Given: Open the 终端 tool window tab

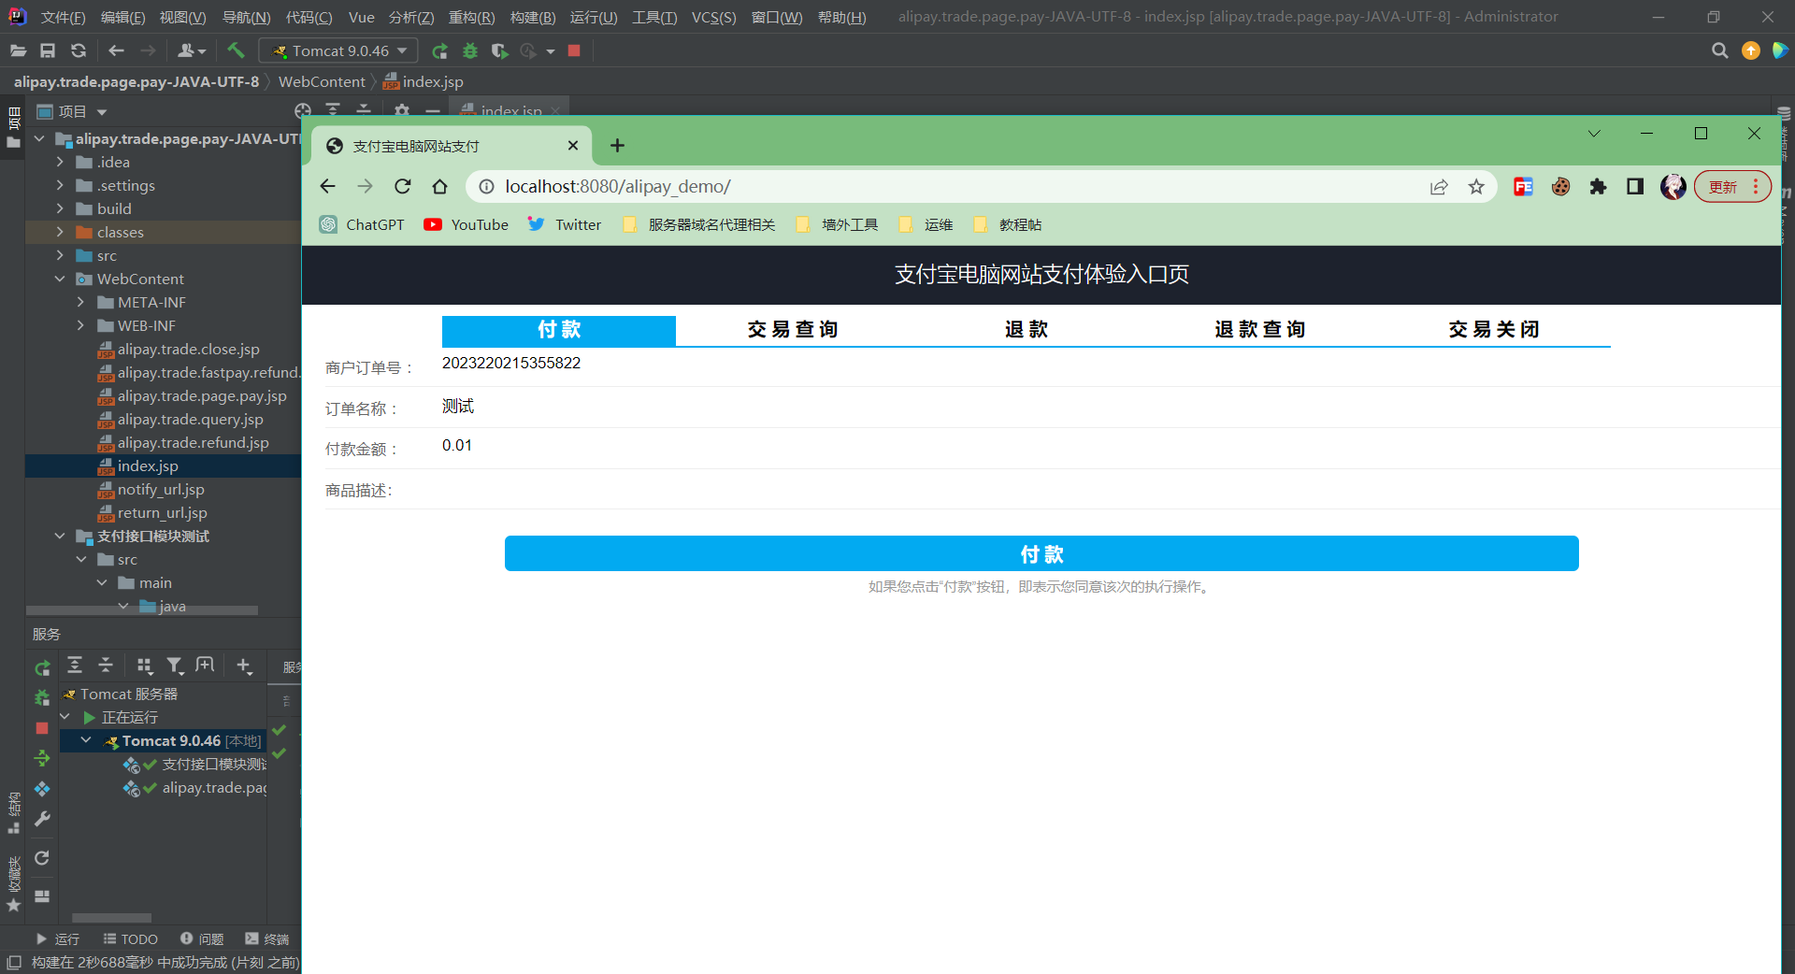Looking at the screenshot, I should click(267, 938).
